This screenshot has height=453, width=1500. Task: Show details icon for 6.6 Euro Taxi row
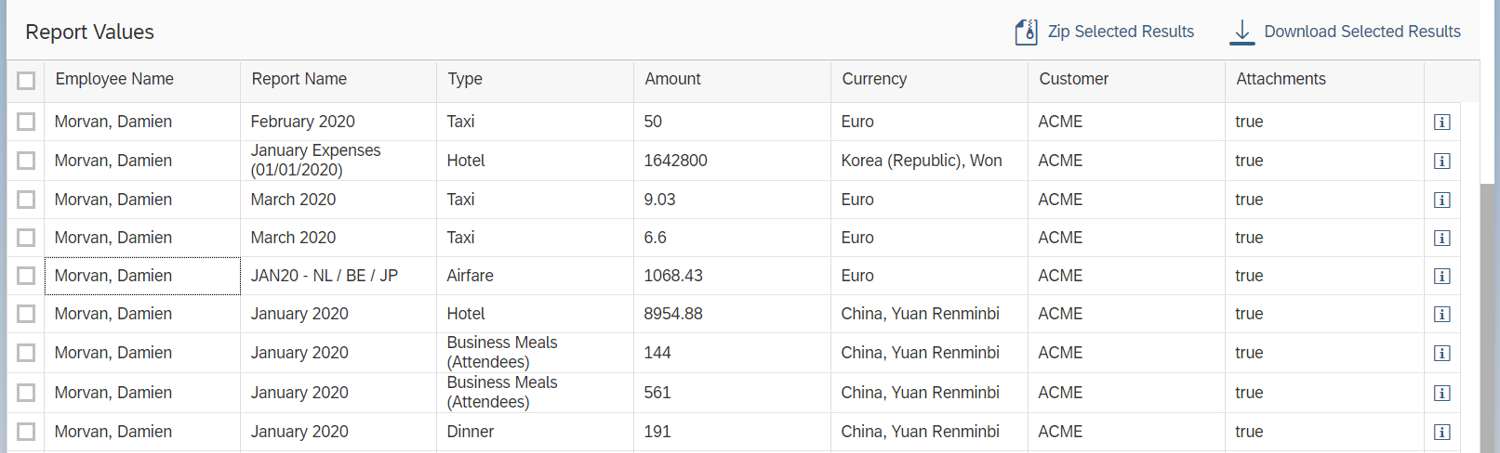tap(1442, 238)
